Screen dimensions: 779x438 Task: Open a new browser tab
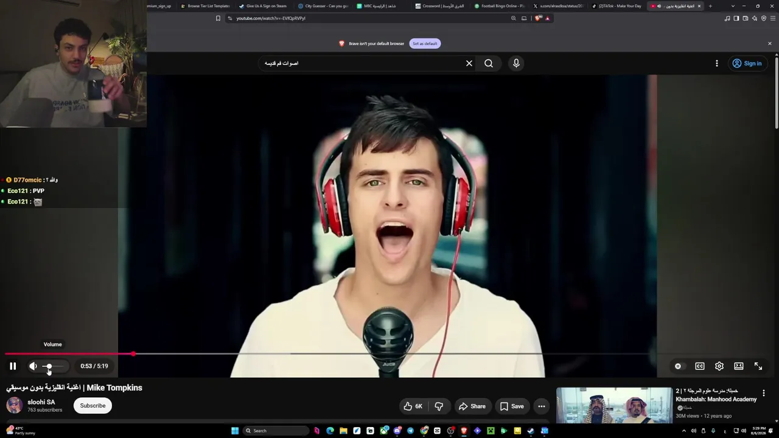click(x=710, y=6)
